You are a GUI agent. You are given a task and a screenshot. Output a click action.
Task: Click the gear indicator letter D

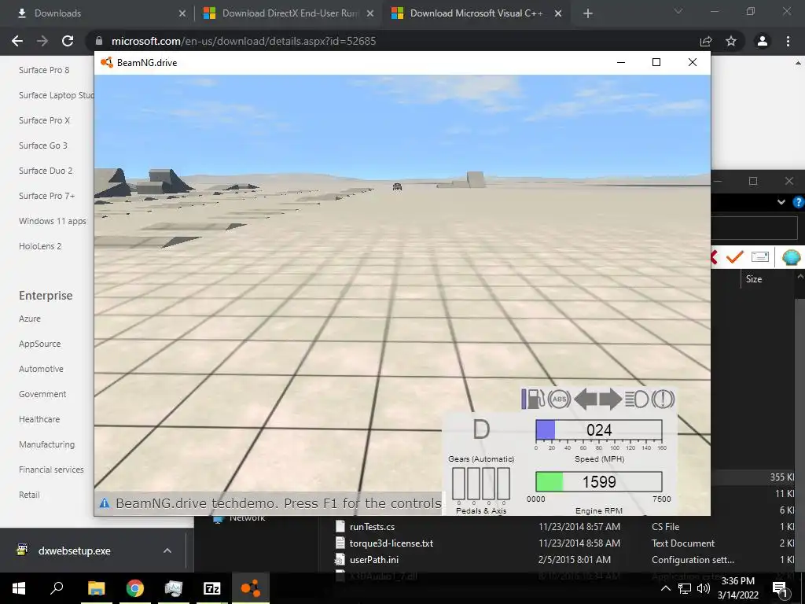click(x=481, y=429)
